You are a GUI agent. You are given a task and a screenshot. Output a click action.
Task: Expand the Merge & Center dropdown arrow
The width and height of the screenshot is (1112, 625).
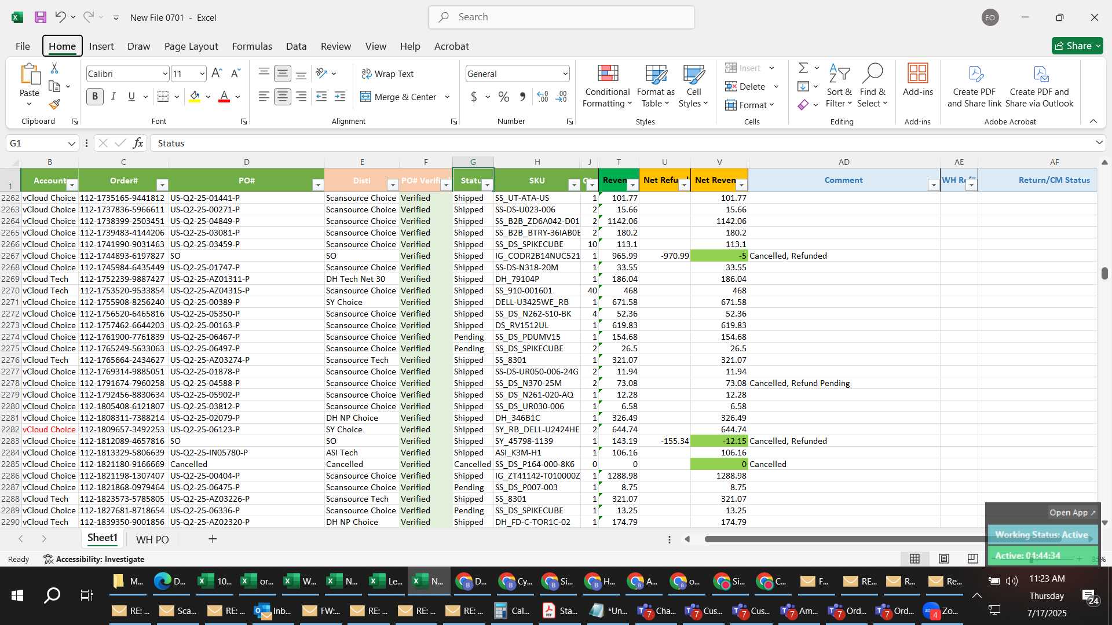click(x=447, y=97)
